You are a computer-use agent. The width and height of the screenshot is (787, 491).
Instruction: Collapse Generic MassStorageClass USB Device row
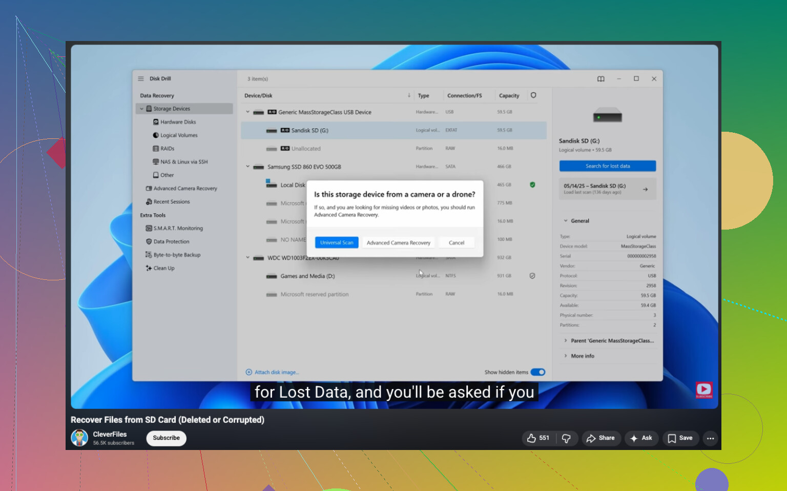(x=247, y=112)
